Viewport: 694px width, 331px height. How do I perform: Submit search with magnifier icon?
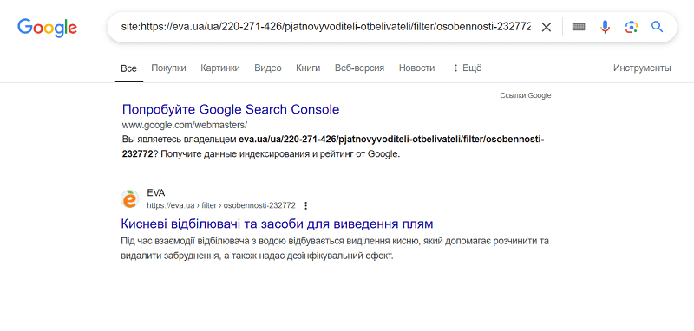tap(658, 28)
